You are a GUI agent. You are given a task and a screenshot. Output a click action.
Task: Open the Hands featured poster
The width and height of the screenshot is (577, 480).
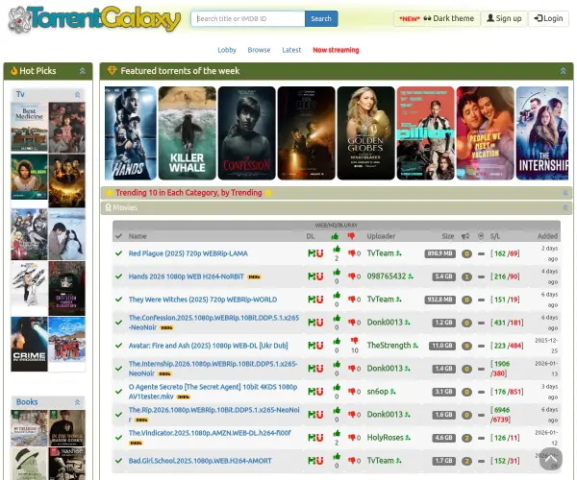coord(130,133)
